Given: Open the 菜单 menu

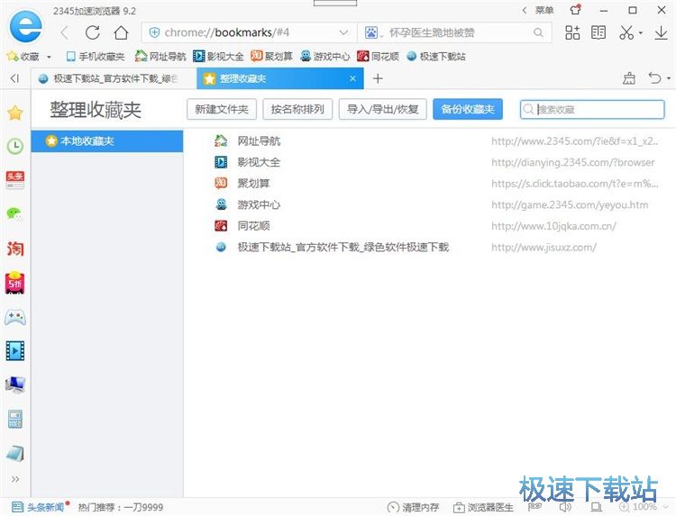Looking at the screenshot, I should point(544,10).
